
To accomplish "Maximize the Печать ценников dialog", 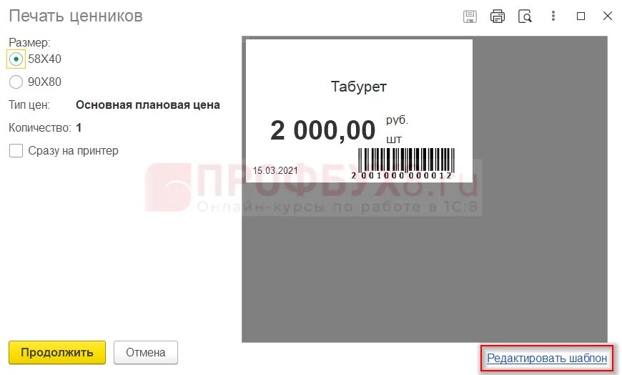I will [581, 16].
